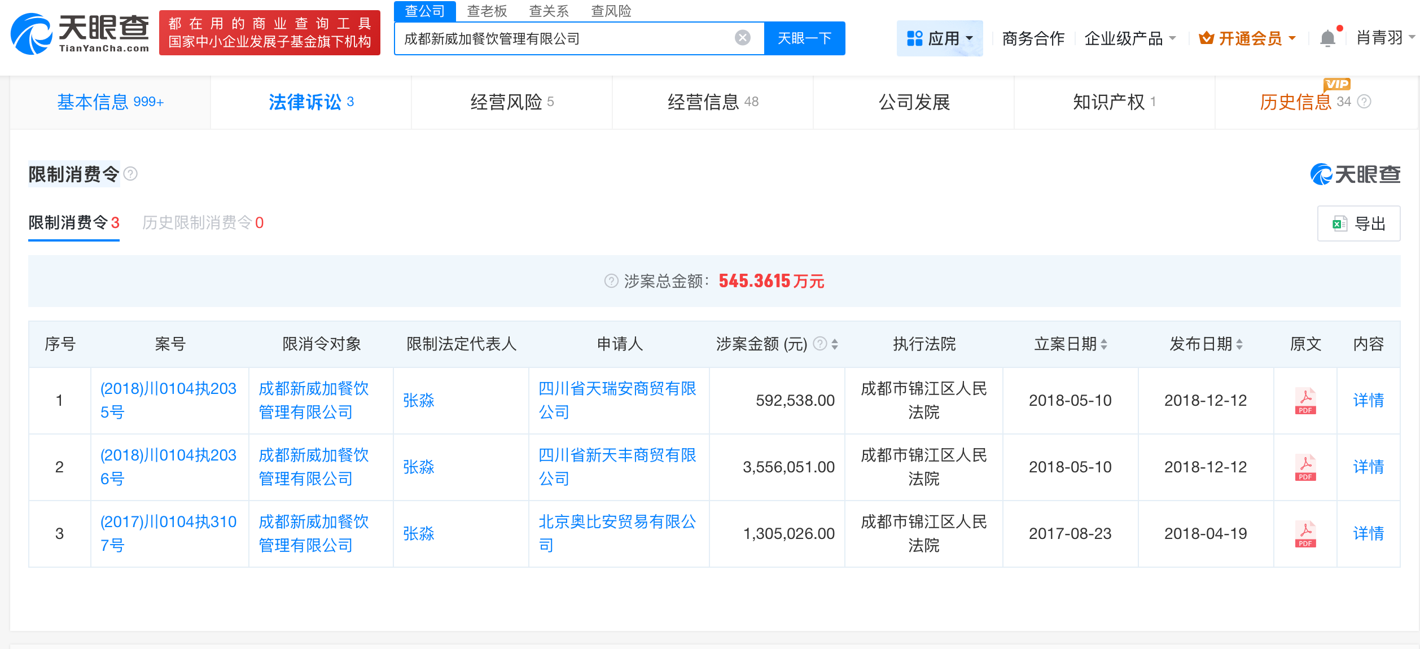
Task: Open the notification bell
Action: click(1327, 38)
